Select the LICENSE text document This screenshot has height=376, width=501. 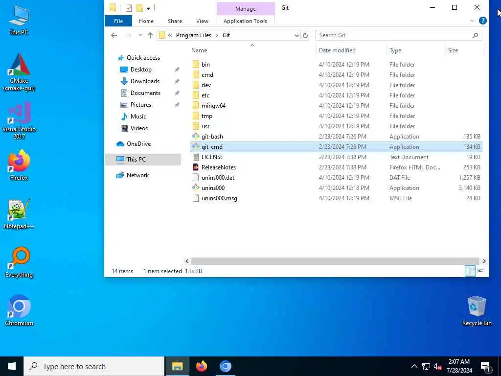(x=212, y=157)
